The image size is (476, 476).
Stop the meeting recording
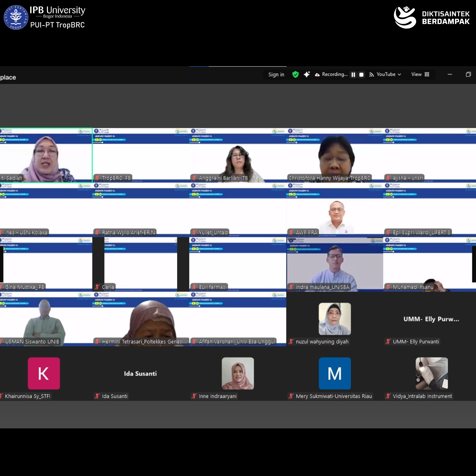click(x=361, y=75)
